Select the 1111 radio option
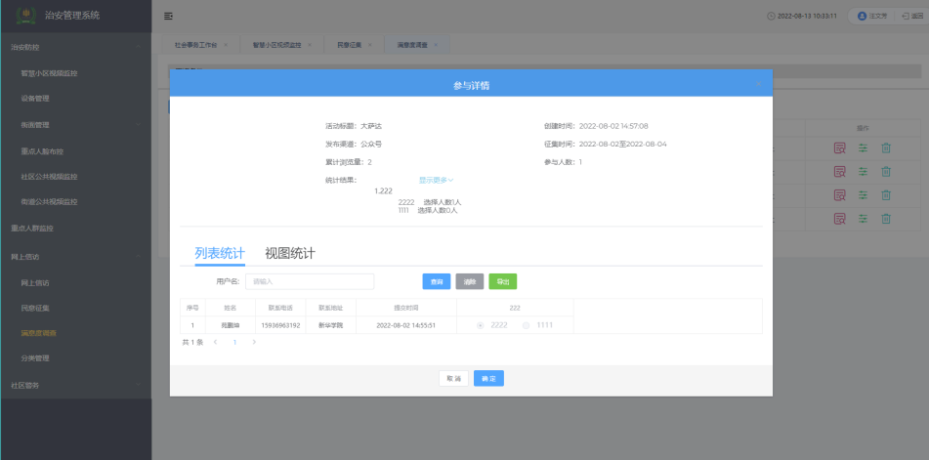929x460 pixels. coord(527,325)
